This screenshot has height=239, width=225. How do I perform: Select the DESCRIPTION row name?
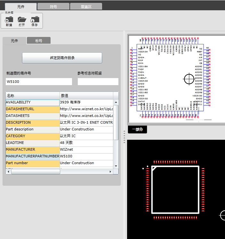(x=33, y=122)
